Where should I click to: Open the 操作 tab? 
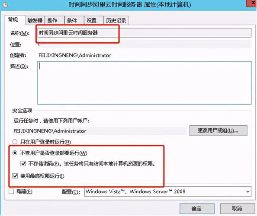55,20
